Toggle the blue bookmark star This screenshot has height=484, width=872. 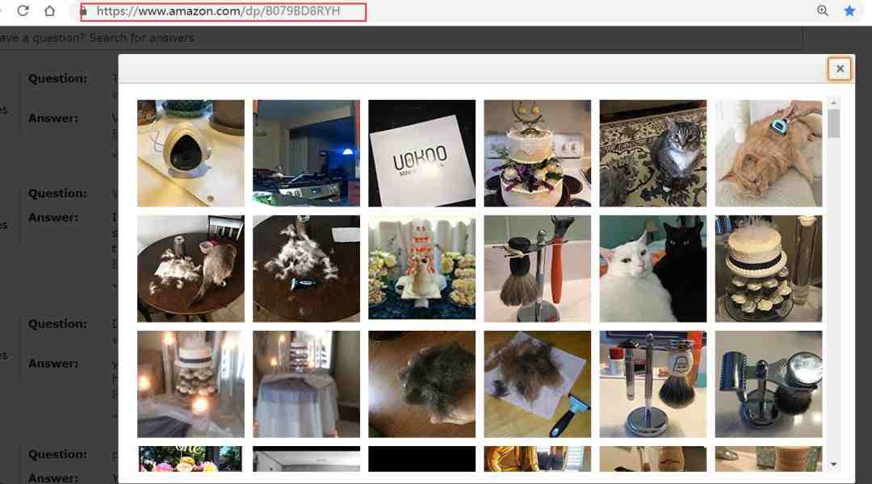coord(849,10)
